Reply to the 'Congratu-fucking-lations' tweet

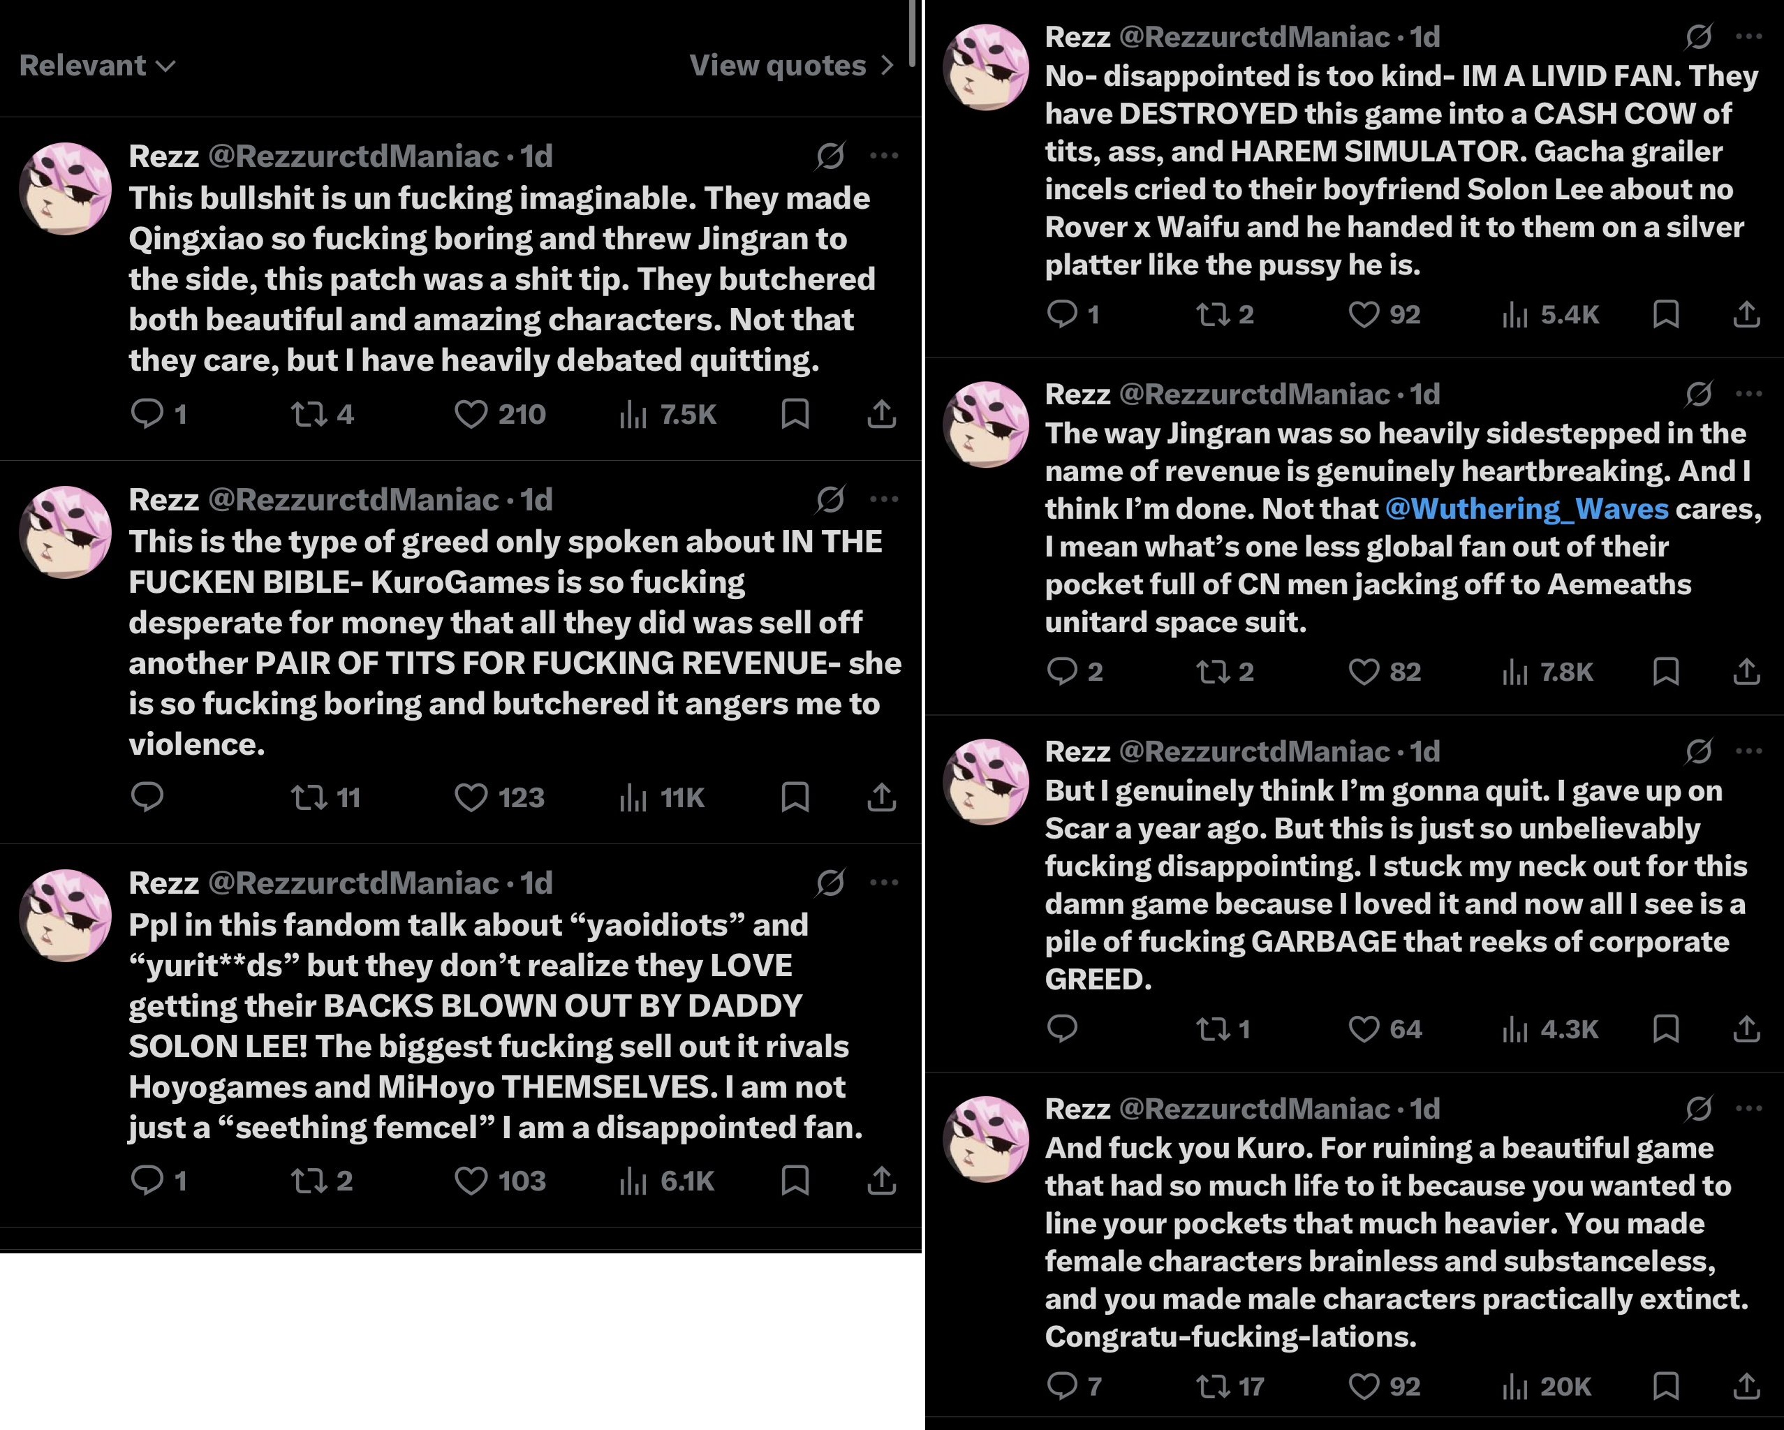pos(1063,1385)
